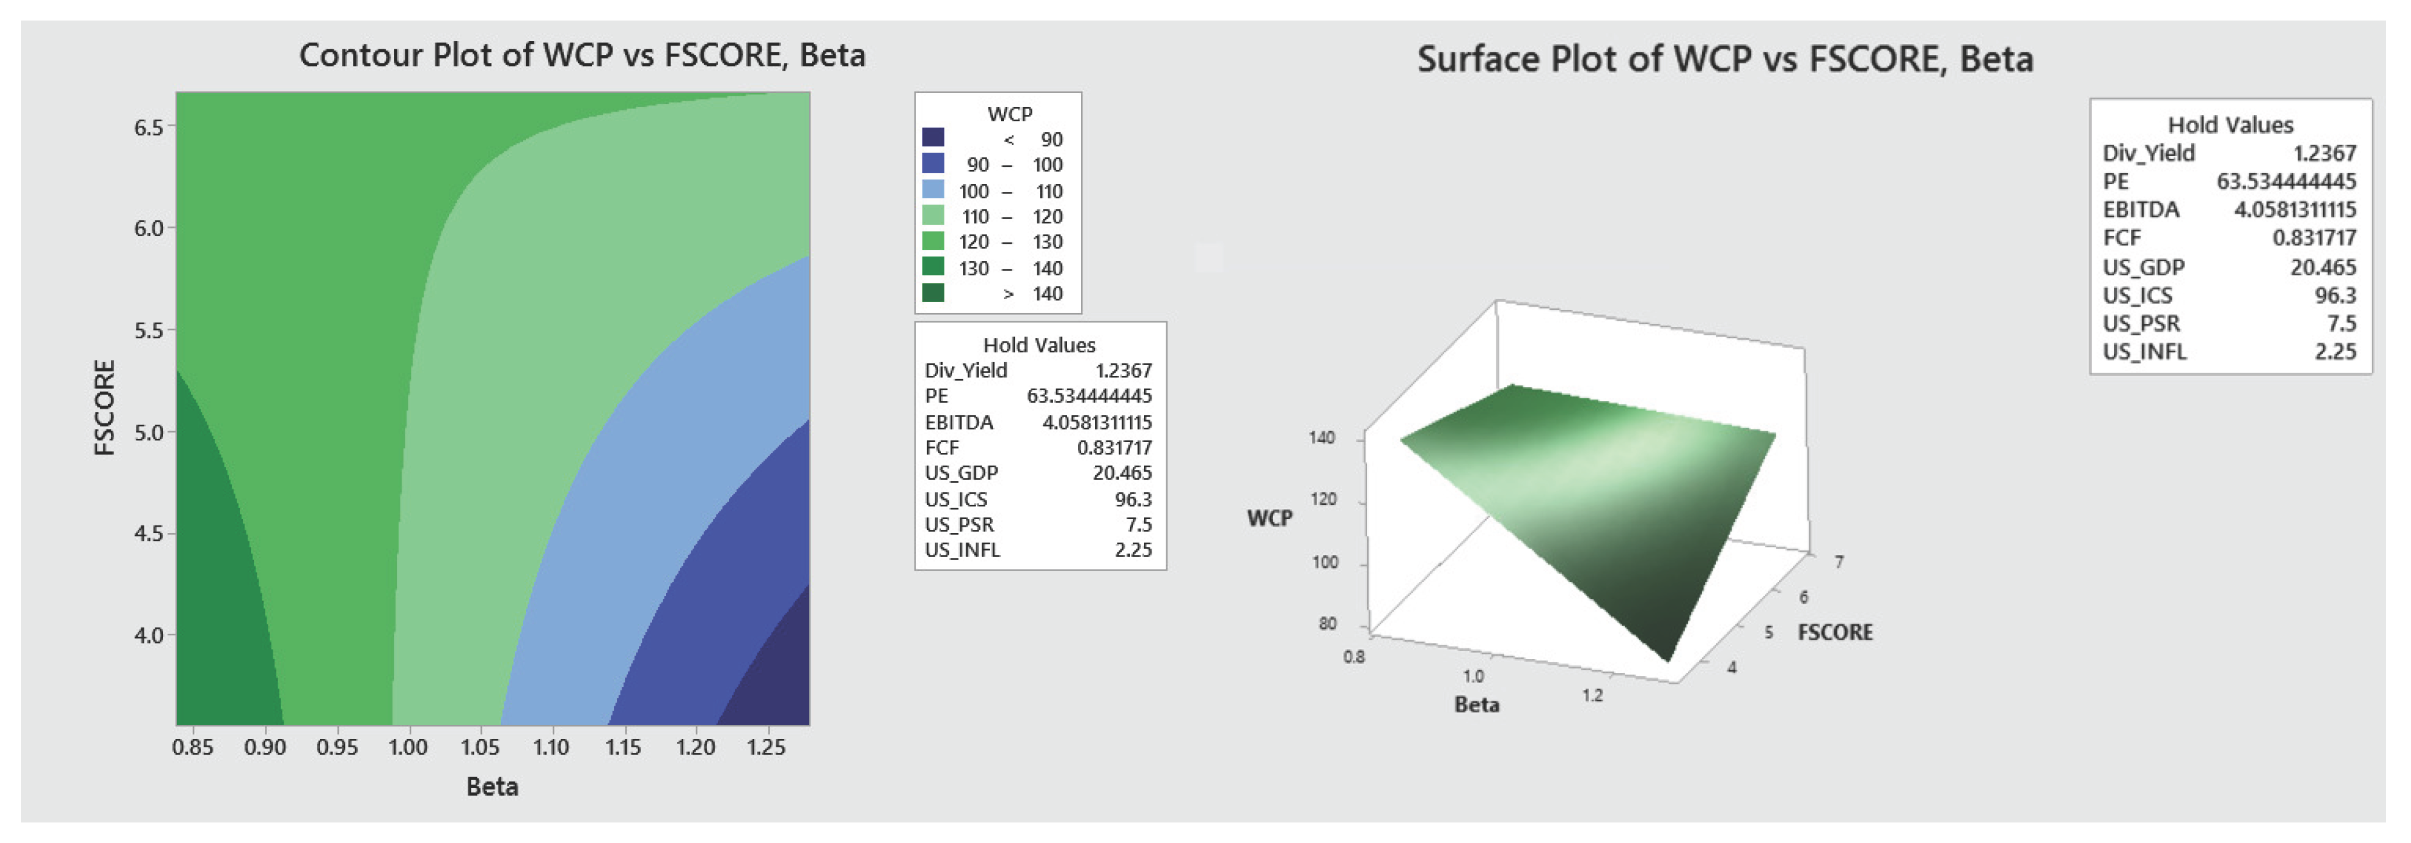This screenshot has height=843, width=2411.
Task: Select the '130 – 140' legend swatch
Action: 932,268
